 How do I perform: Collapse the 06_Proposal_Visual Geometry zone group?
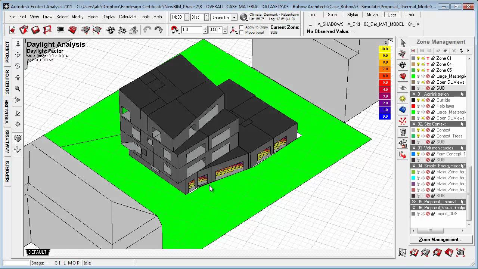coord(414,208)
